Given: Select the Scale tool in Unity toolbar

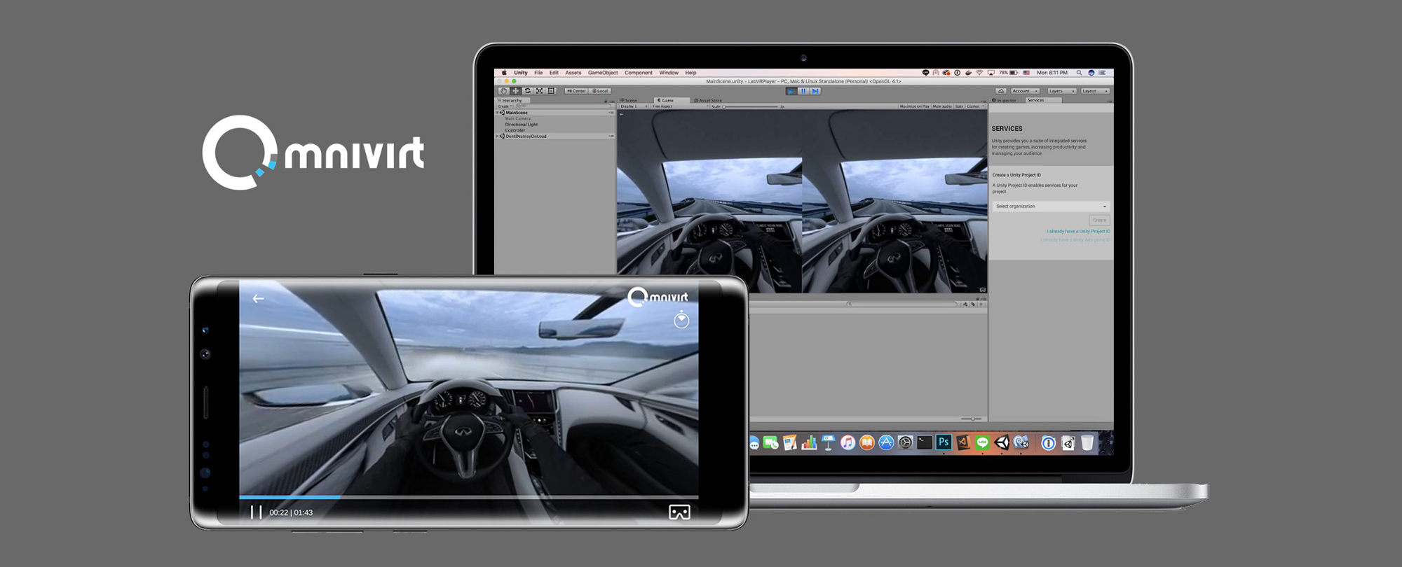Looking at the screenshot, I should (539, 91).
